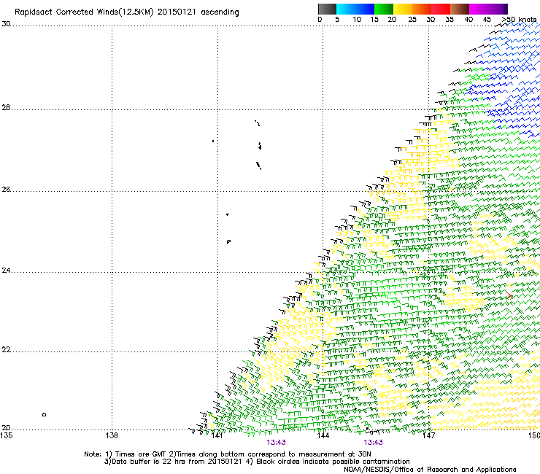The height and width of the screenshot is (474, 540).
Task: Click the magenta 40-45 knots legend swatch
Action: (x=479, y=9)
